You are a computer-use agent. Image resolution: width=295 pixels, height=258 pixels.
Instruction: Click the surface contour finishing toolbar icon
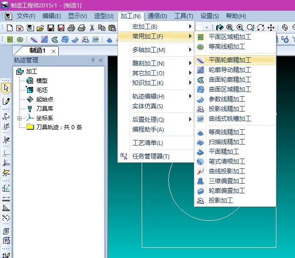click(55, 40)
